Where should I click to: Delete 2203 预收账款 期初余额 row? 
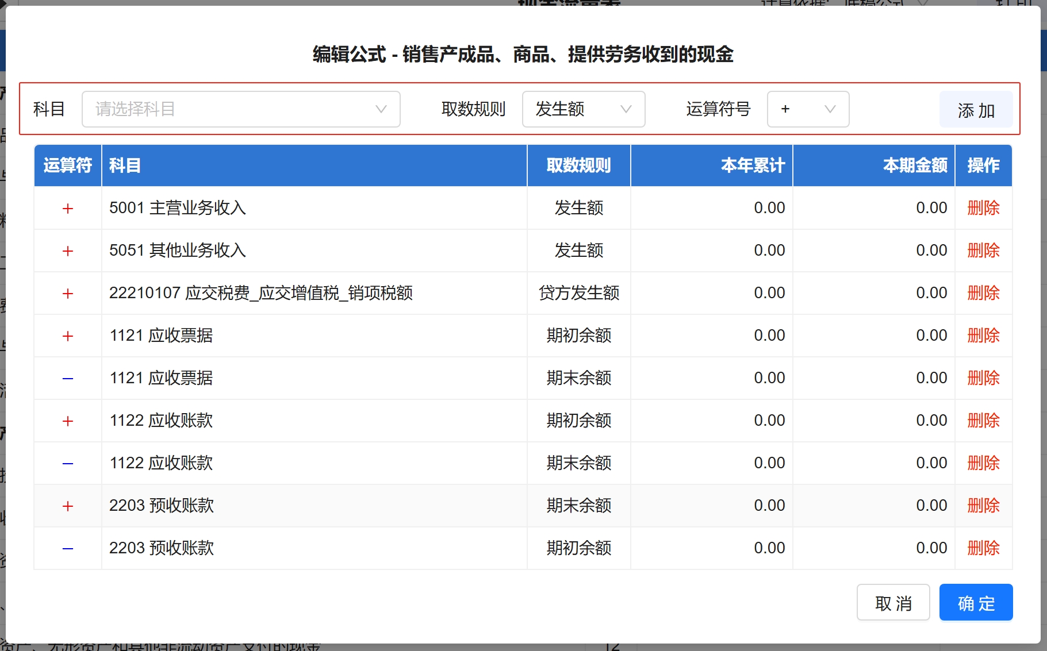pyautogui.click(x=983, y=548)
